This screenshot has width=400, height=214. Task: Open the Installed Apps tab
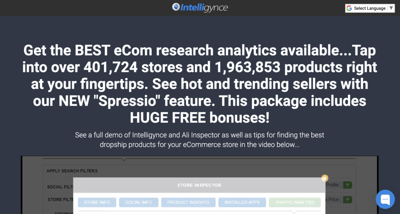242,202
